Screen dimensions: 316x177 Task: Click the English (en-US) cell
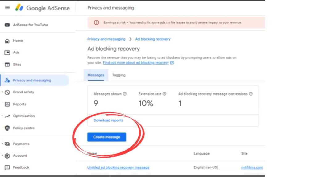click(206, 167)
